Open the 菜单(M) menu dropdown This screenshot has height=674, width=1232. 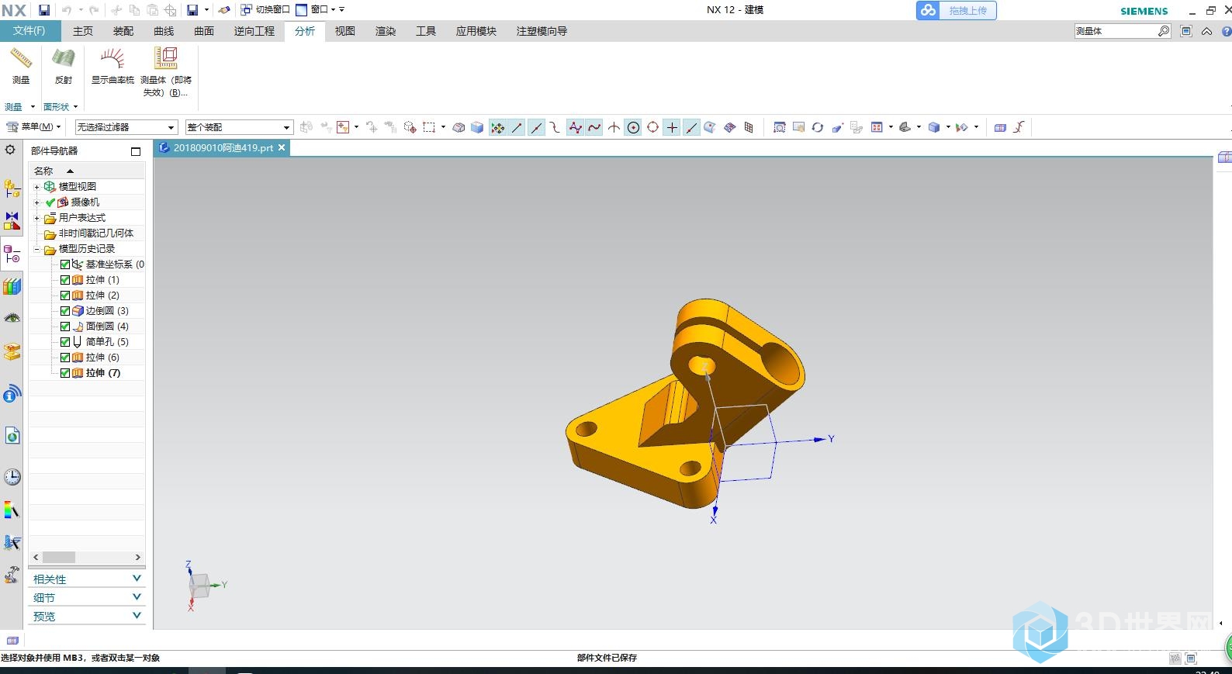(x=33, y=127)
